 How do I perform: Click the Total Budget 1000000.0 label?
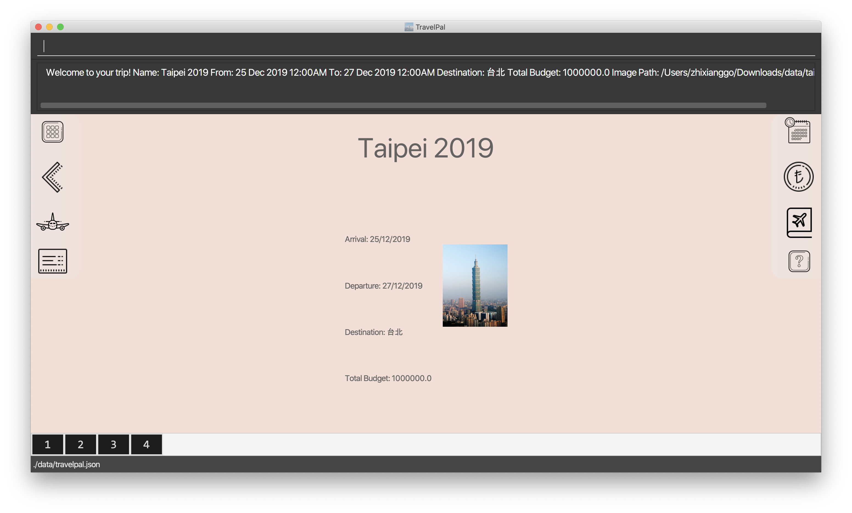[388, 378]
